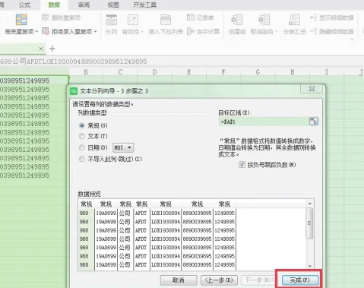Image resolution: width=364 pixels, height=288 pixels.
Task: Select column H header
Action: 292,72
